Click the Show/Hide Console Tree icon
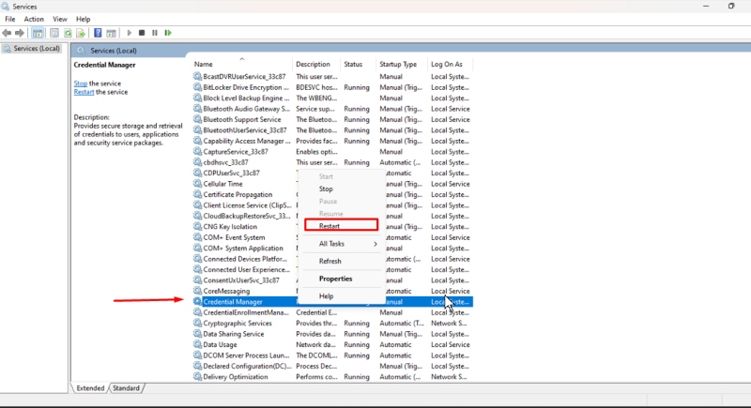The height and width of the screenshot is (408, 751). click(38, 33)
